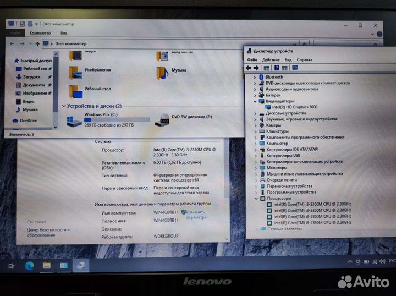Open Файл menu in Device Manager
This screenshot has width=396, height=296.
(x=252, y=60)
